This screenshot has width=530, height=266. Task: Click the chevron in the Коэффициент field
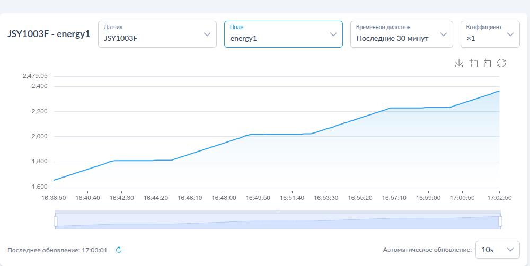(510, 34)
